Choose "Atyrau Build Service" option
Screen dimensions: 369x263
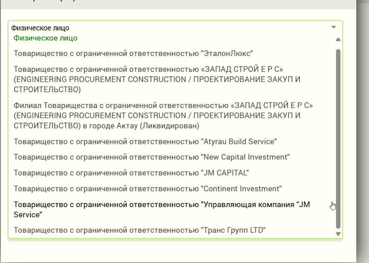pos(145,142)
